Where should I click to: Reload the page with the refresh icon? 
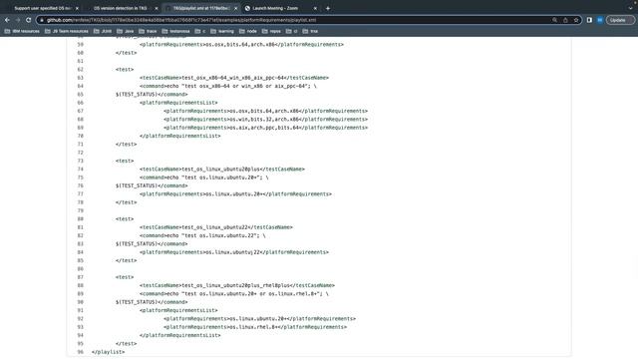tap(29, 20)
